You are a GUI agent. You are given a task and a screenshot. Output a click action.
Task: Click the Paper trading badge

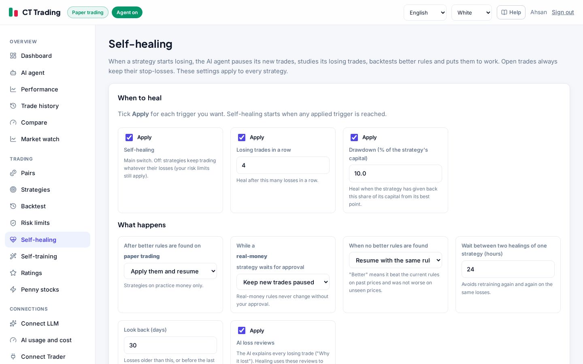[88, 13]
